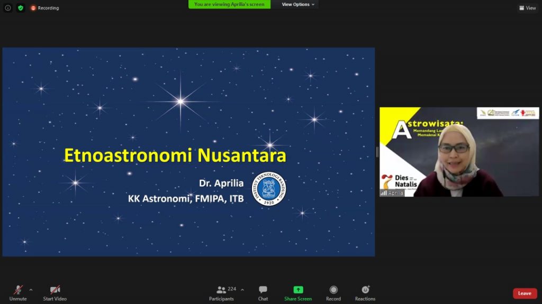The height and width of the screenshot is (304, 542).
Task: Open the meeting information icon
Action: (8, 7)
